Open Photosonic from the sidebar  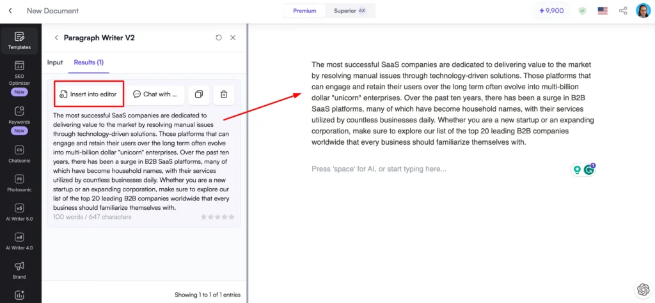tap(19, 183)
